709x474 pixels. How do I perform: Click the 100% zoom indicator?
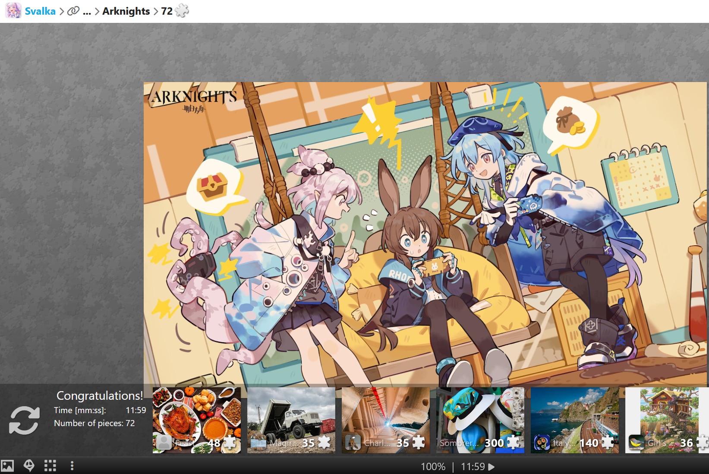[433, 467]
